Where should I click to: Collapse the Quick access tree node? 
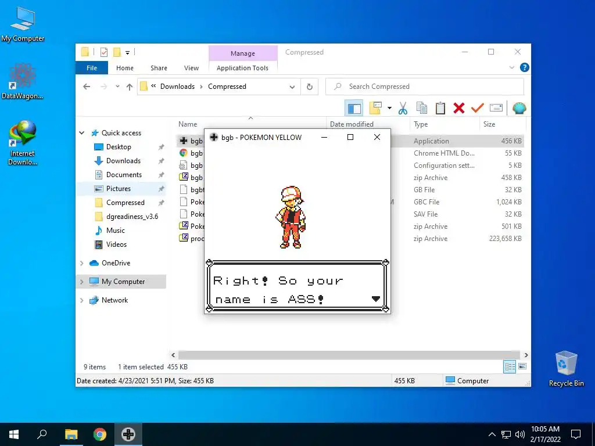(81, 133)
